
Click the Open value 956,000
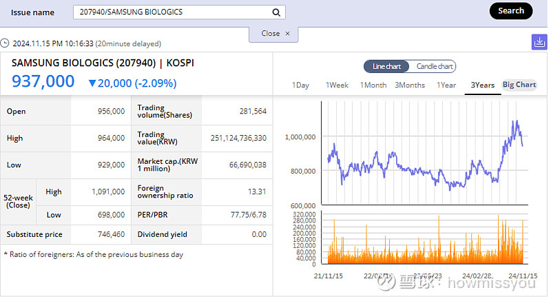111,112
